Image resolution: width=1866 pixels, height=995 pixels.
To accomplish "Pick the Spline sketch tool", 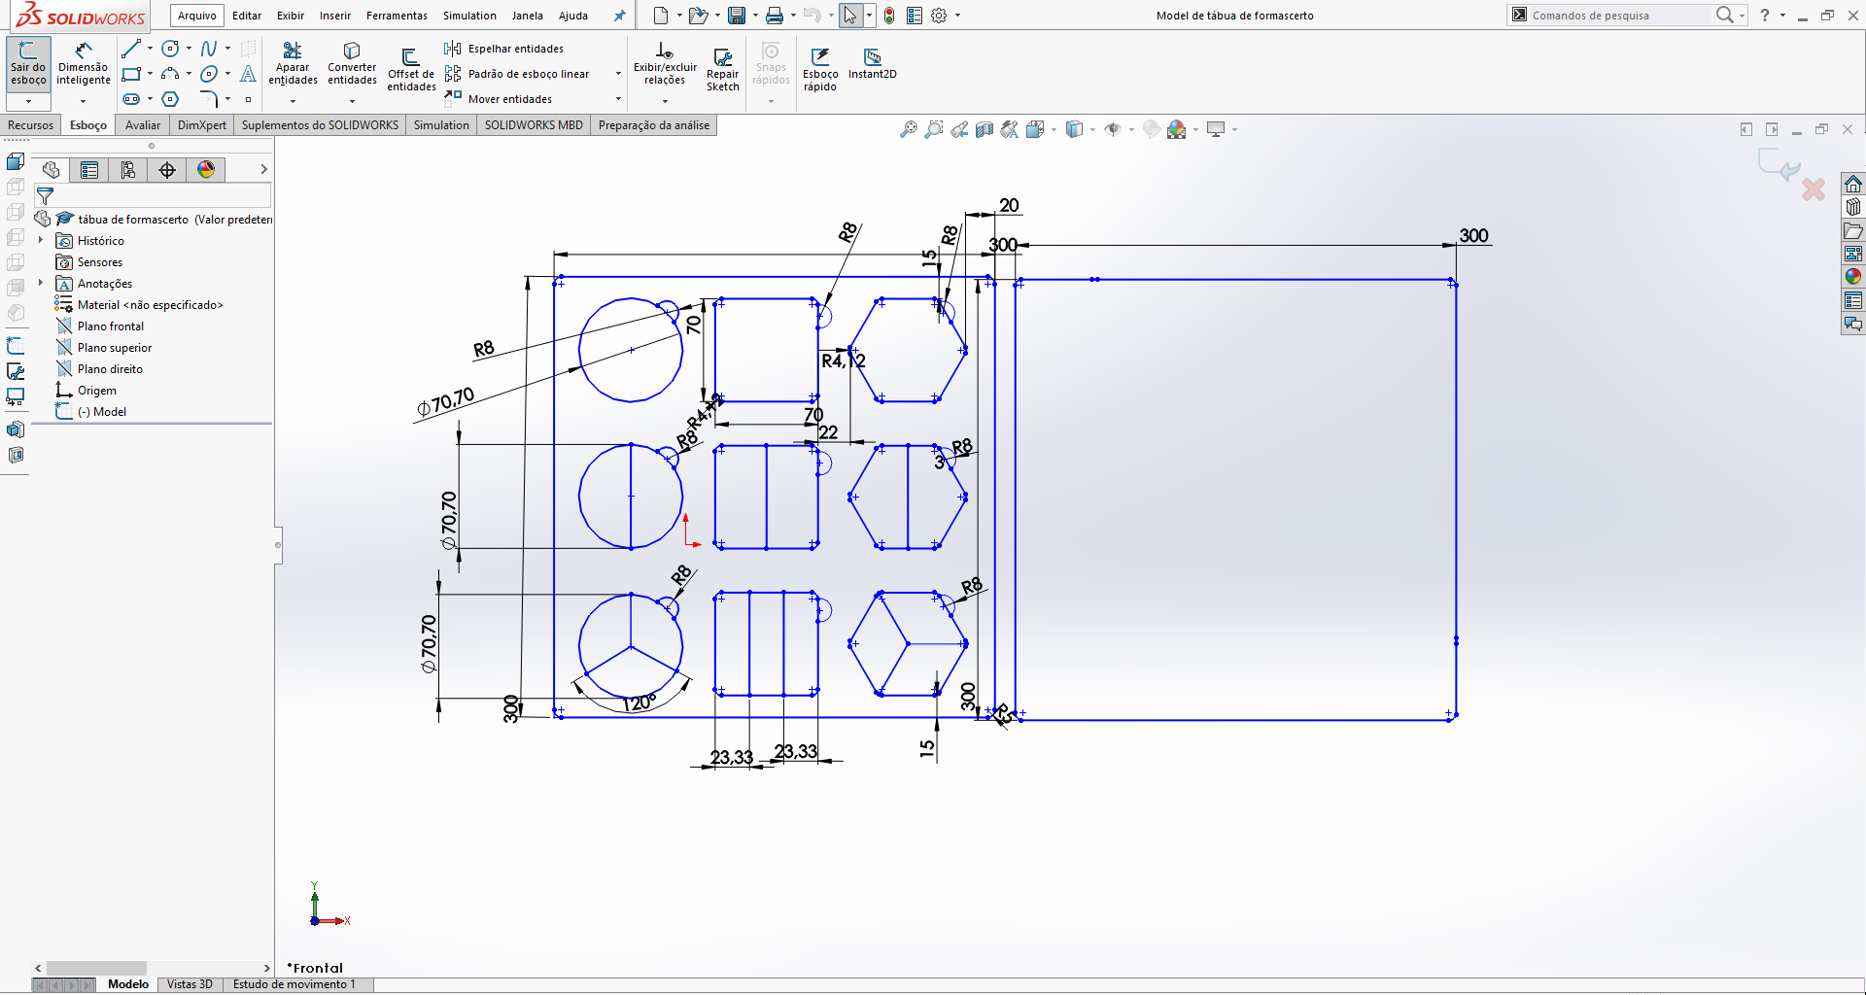I will pos(209,49).
